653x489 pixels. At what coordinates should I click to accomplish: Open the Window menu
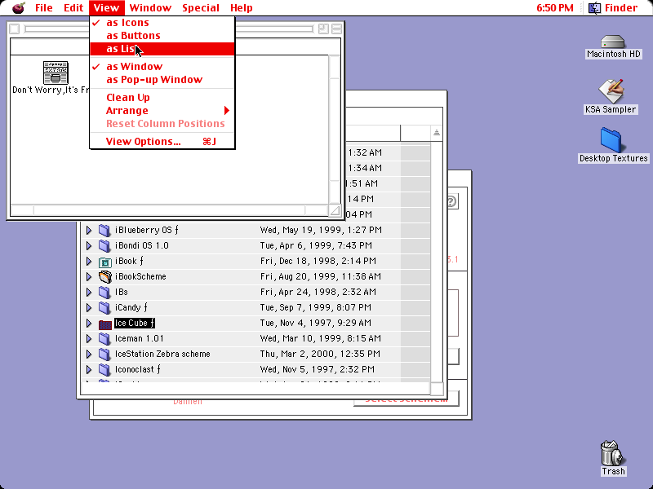(x=150, y=7)
